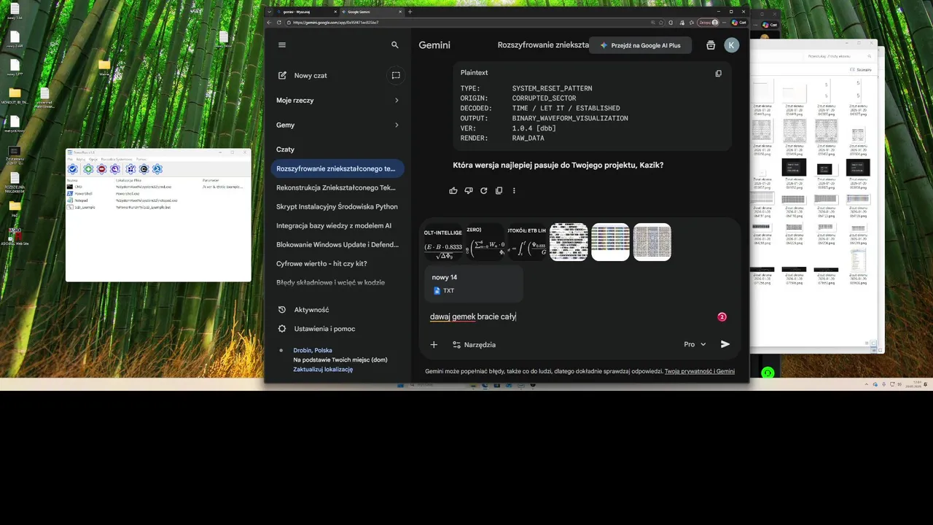The height and width of the screenshot is (525, 933).
Task: Reload the page in the browser
Action: (x=279, y=23)
